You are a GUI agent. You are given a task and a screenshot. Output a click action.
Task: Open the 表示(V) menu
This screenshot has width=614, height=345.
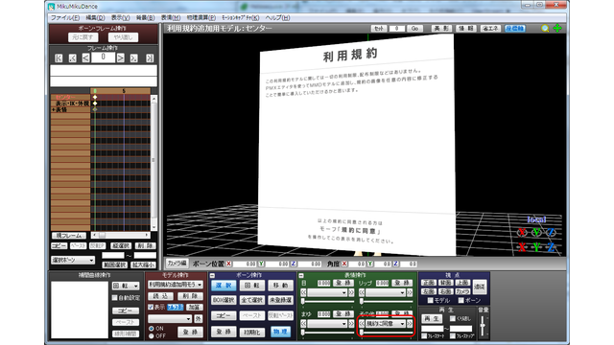pyautogui.click(x=120, y=18)
